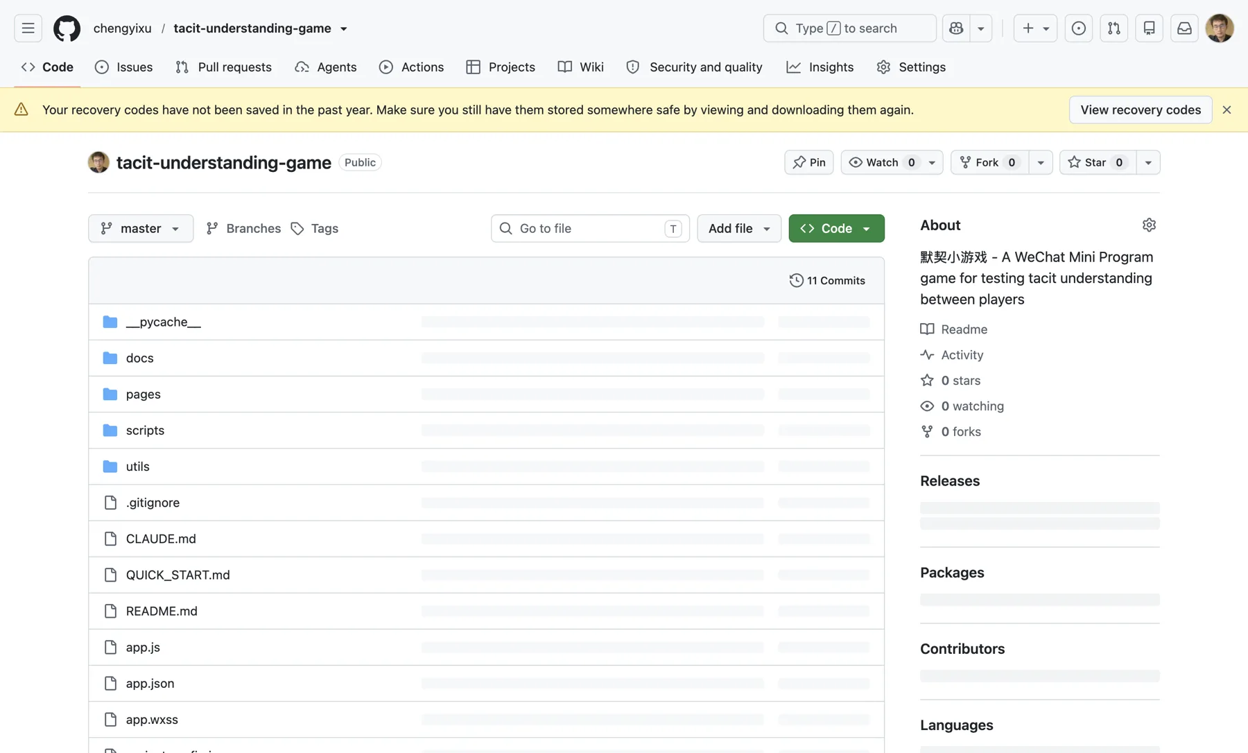Open repository Activity link
This screenshot has height=753, width=1248.
tap(952, 355)
